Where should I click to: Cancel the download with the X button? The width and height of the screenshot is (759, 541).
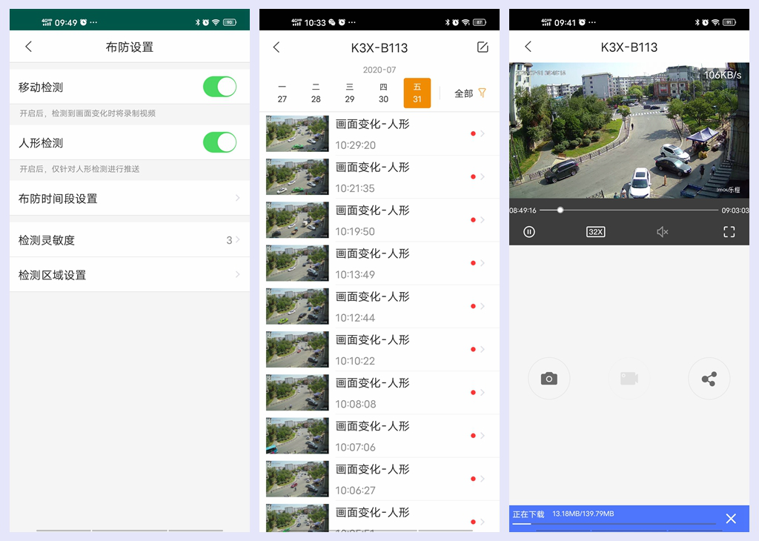(731, 519)
